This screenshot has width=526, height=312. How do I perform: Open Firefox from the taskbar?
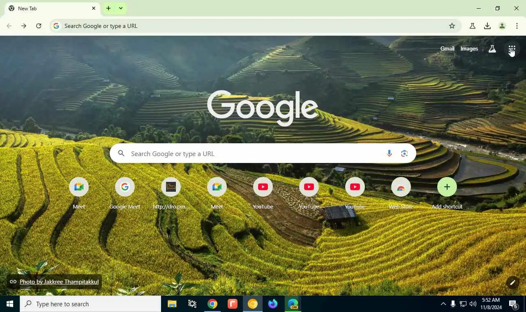[273, 304]
